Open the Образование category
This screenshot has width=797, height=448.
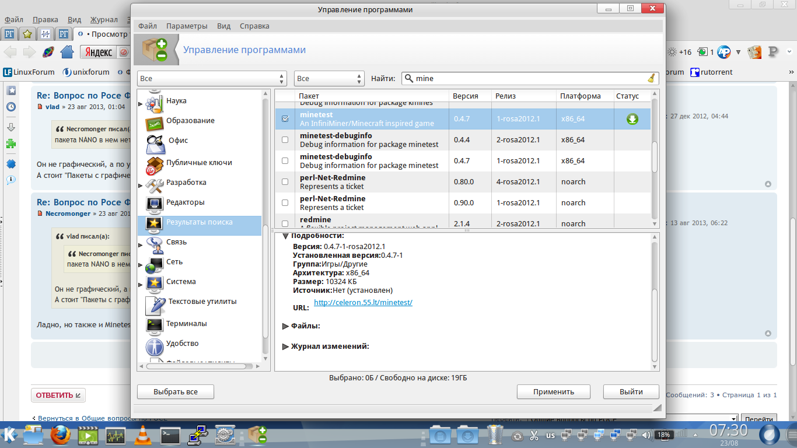coord(190,121)
